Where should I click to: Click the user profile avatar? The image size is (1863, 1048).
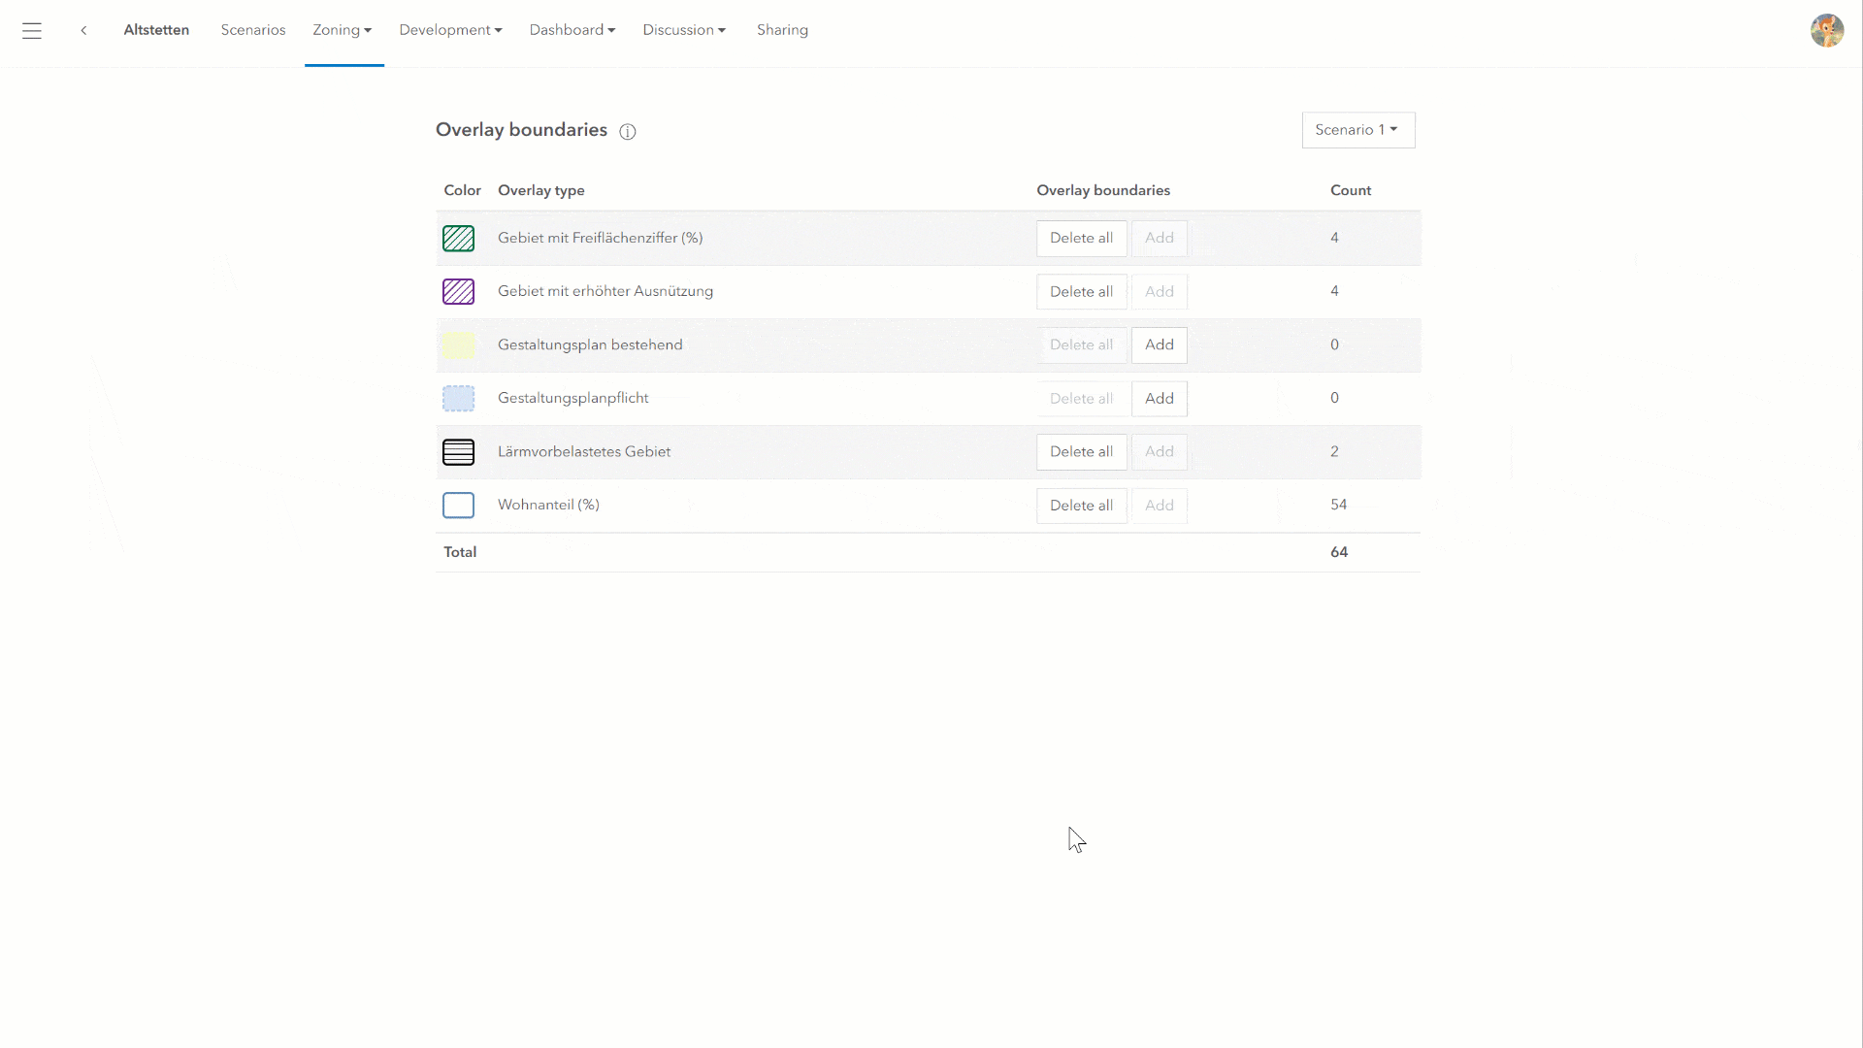pyautogui.click(x=1828, y=30)
